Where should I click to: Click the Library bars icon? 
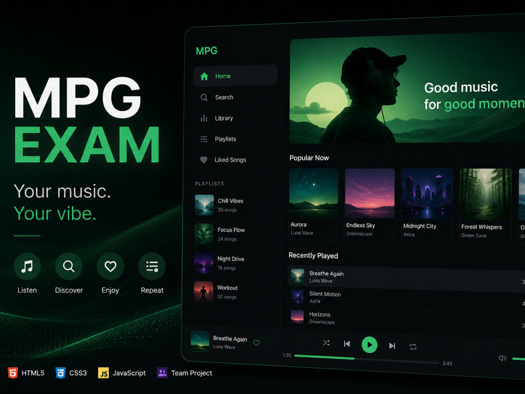tap(204, 118)
